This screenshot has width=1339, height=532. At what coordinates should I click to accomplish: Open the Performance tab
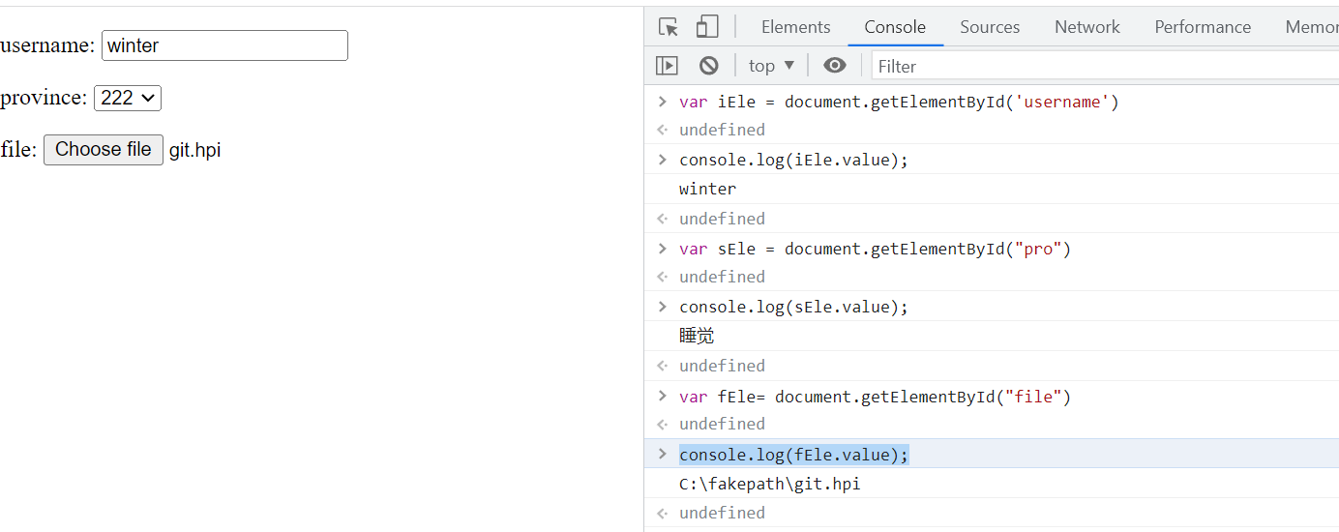1203,27
